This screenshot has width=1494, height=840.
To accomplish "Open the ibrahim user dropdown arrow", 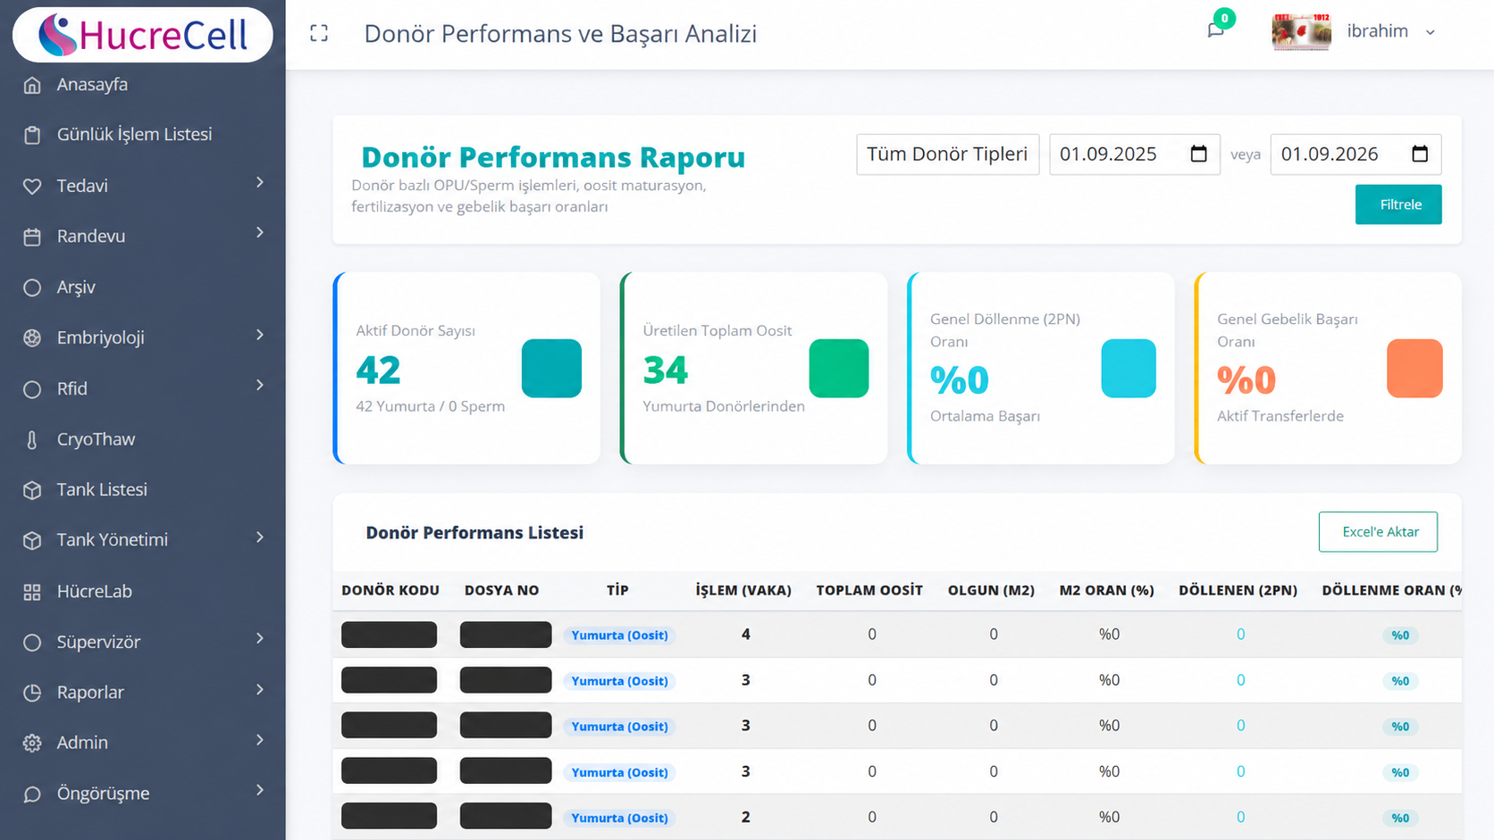I will point(1431,32).
